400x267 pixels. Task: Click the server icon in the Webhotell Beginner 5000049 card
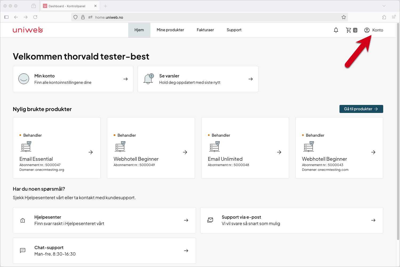click(120, 147)
